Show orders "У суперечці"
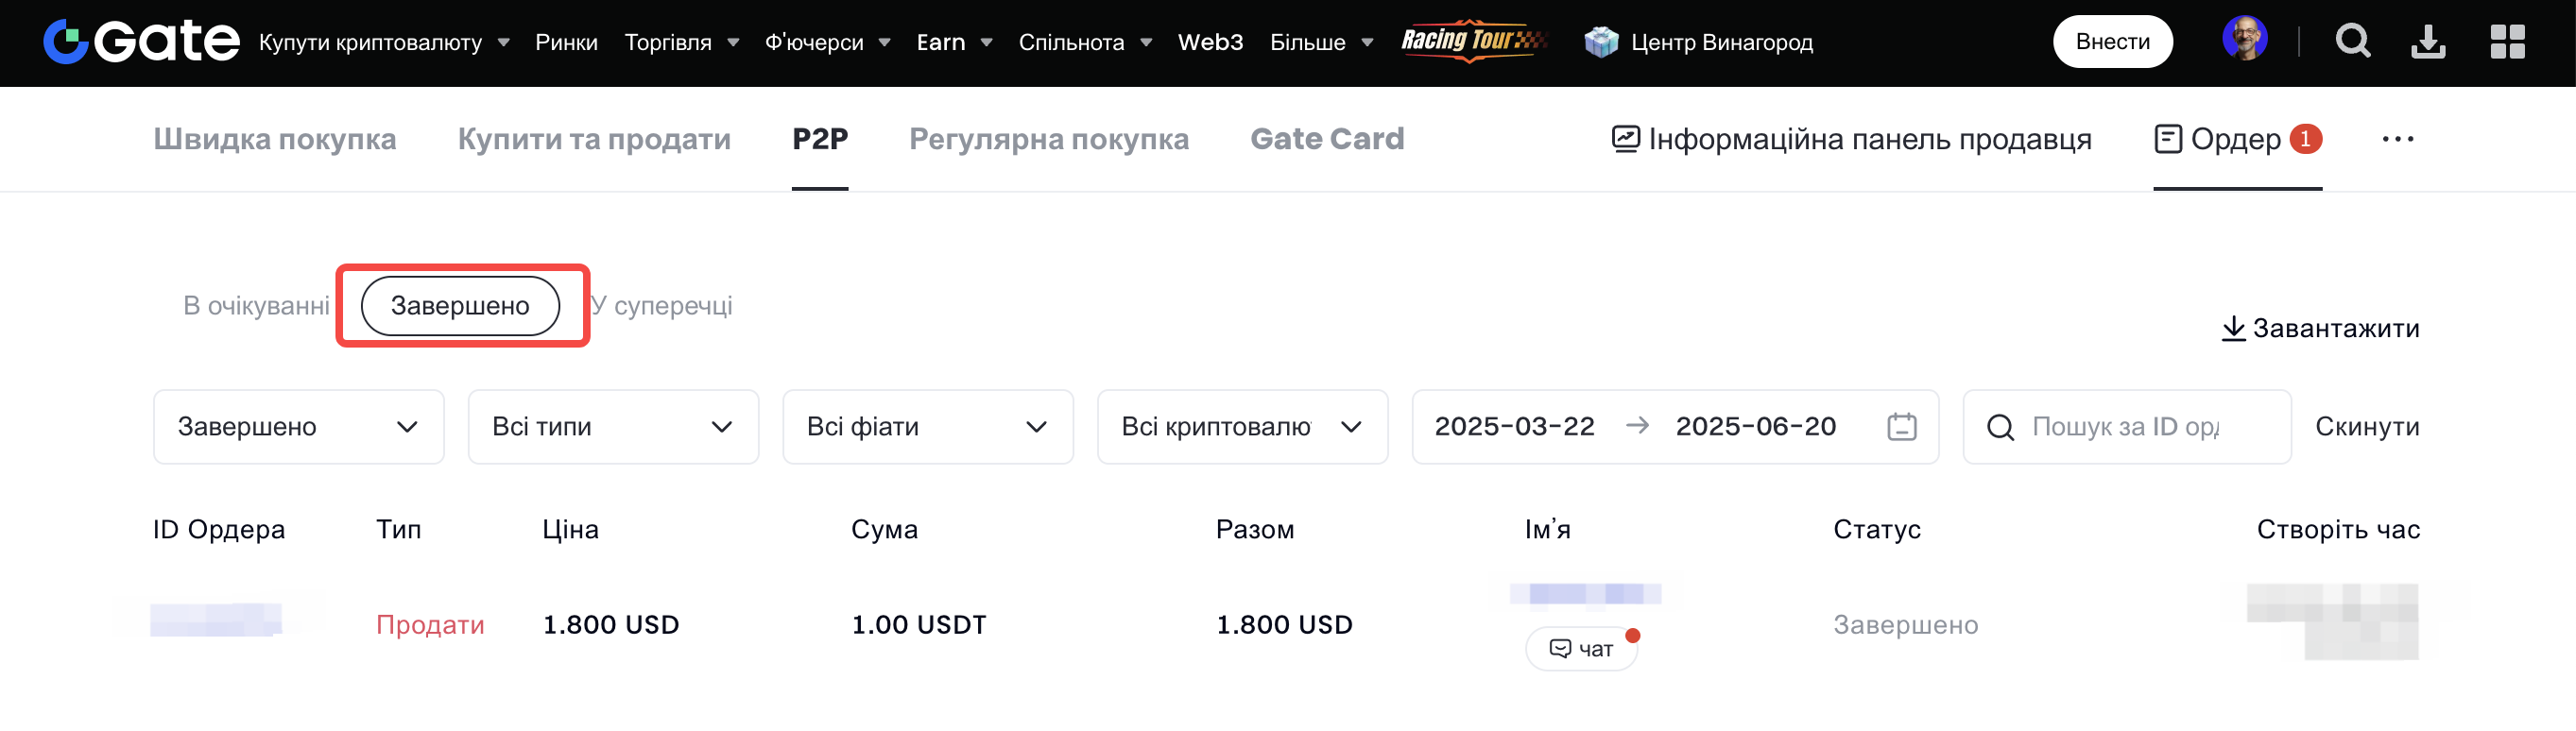 [x=662, y=306]
